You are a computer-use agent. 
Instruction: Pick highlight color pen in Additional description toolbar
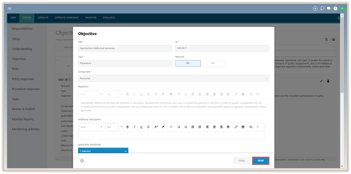pyautogui.click(x=163, y=127)
